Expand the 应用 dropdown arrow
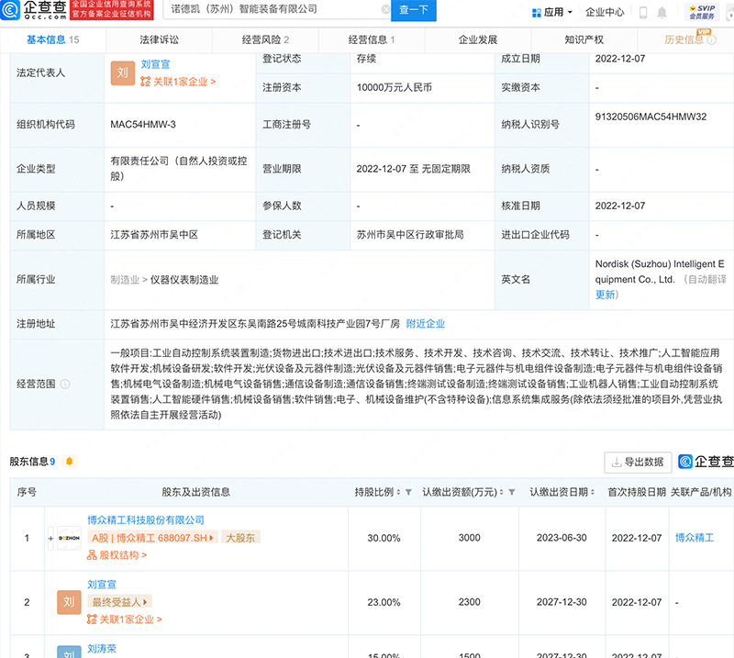Screen dimensions: 734x658 tap(570, 12)
